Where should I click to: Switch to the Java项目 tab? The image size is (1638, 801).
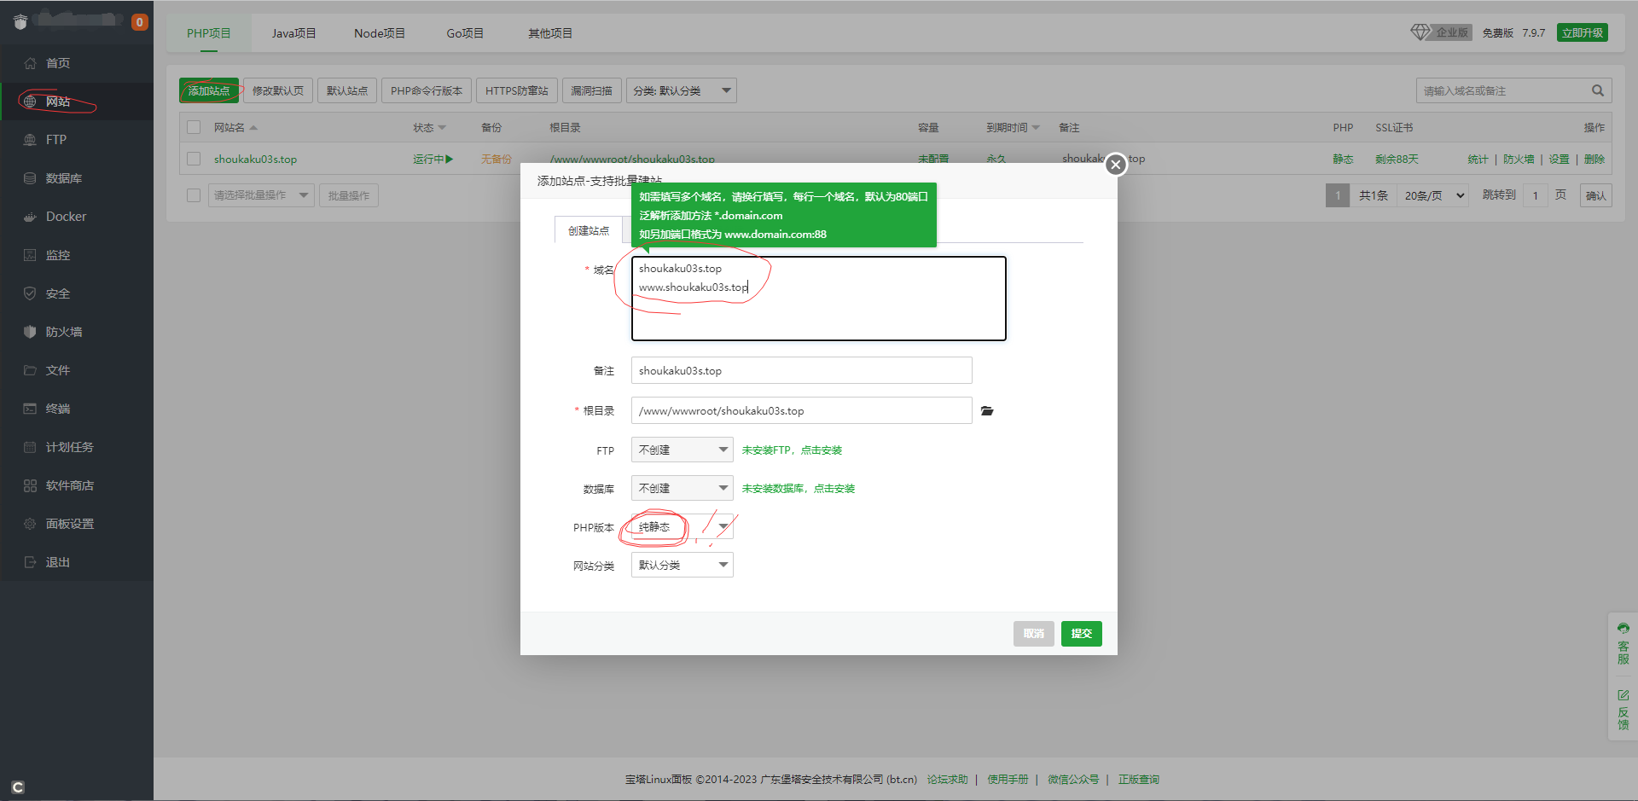[x=293, y=33]
